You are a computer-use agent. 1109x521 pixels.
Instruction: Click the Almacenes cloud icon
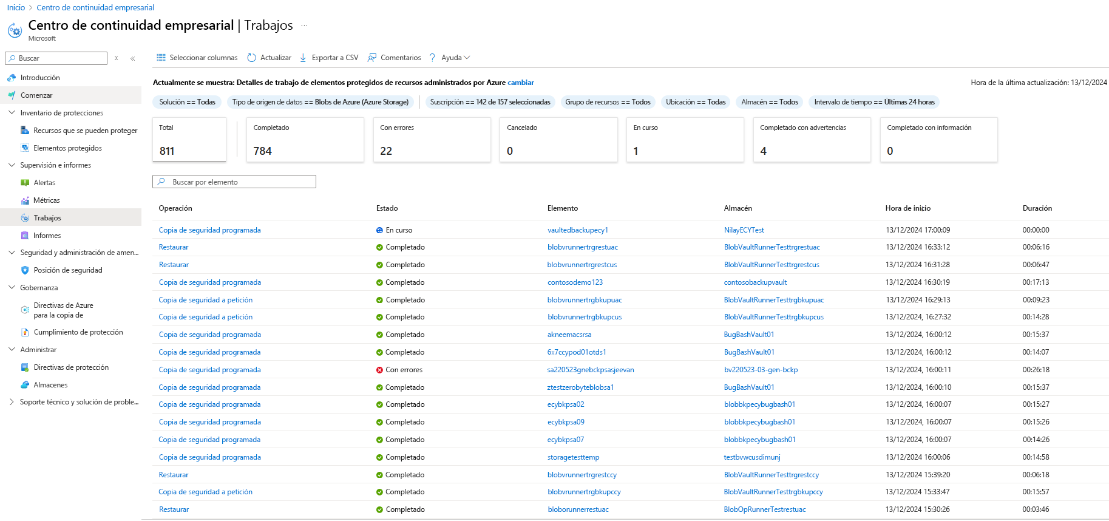[x=25, y=385]
